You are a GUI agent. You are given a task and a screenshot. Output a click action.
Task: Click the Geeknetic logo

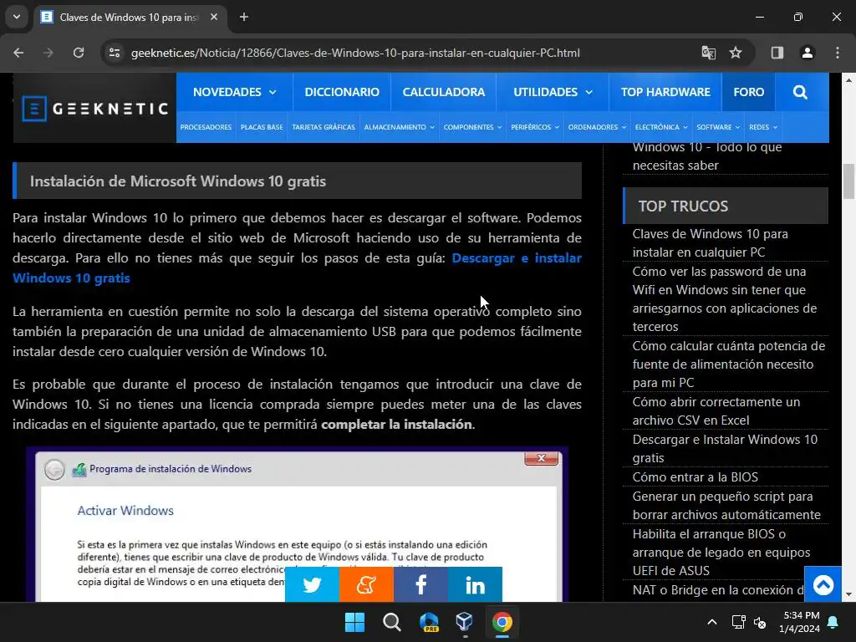click(95, 109)
